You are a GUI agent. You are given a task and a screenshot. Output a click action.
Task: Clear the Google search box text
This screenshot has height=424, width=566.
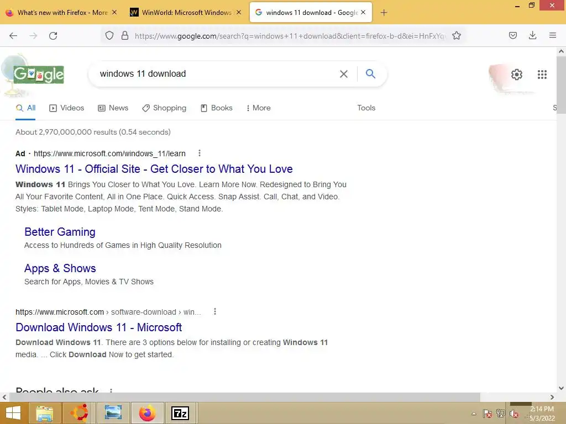pyautogui.click(x=344, y=74)
